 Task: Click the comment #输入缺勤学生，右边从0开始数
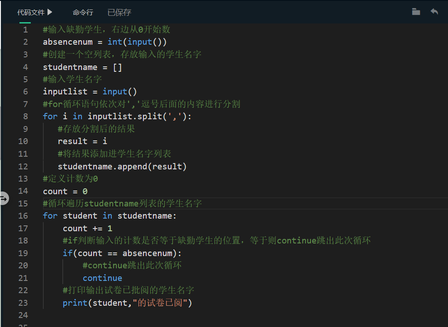107,29
